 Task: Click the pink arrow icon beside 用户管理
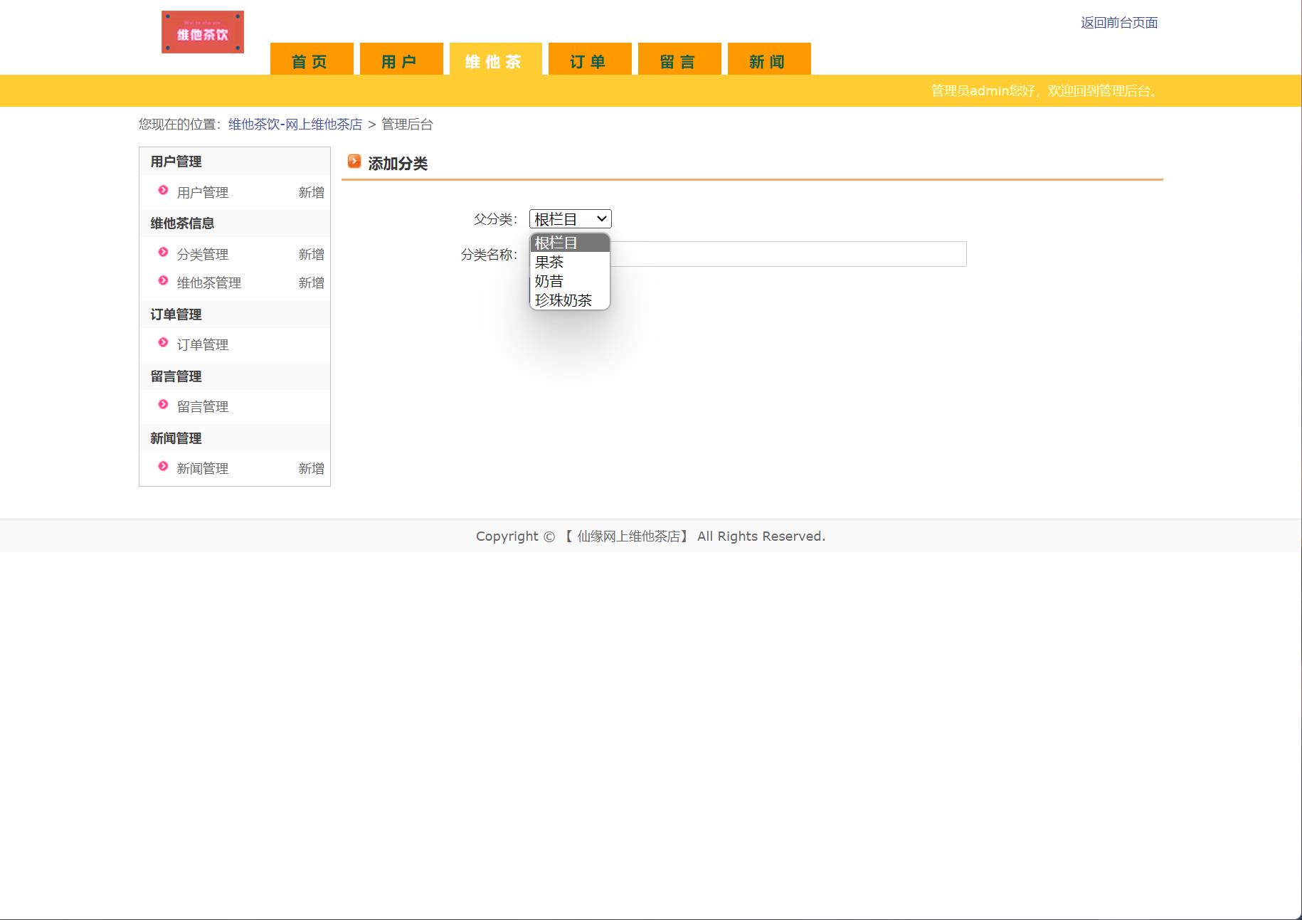(x=162, y=191)
